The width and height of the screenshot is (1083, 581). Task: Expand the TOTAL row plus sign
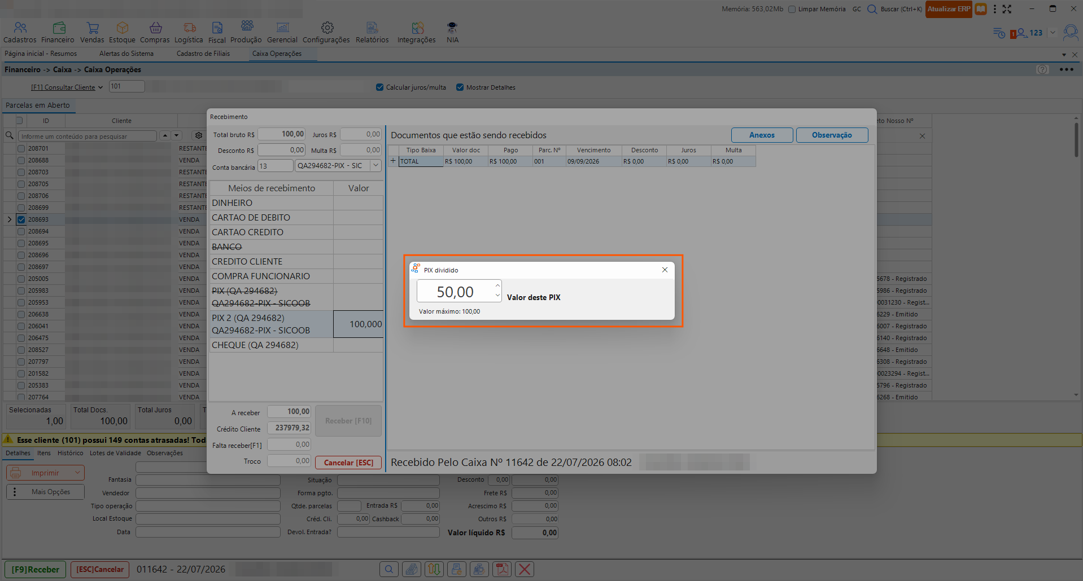pos(393,161)
